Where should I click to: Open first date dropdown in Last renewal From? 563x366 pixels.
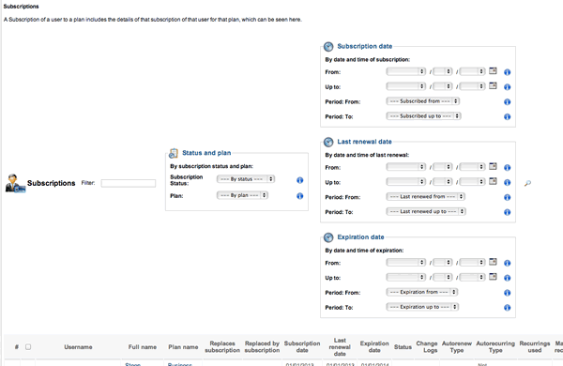pyautogui.click(x=406, y=167)
